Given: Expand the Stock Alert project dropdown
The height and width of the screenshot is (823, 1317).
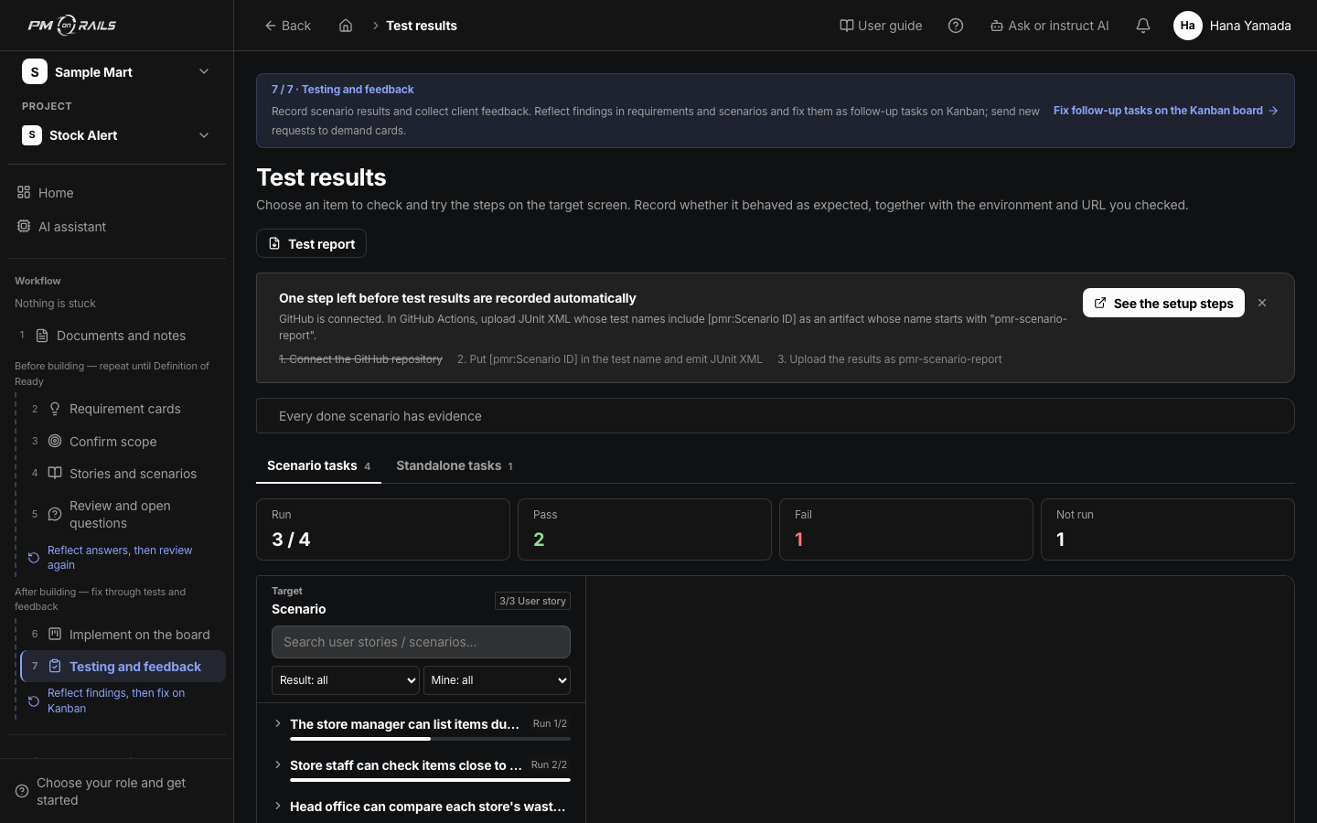Looking at the screenshot, I should [204, 135].
